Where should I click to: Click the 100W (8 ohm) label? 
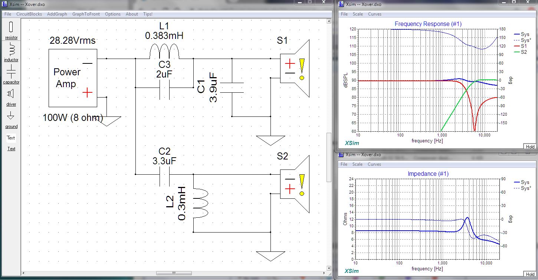click(x=73, y=118)
